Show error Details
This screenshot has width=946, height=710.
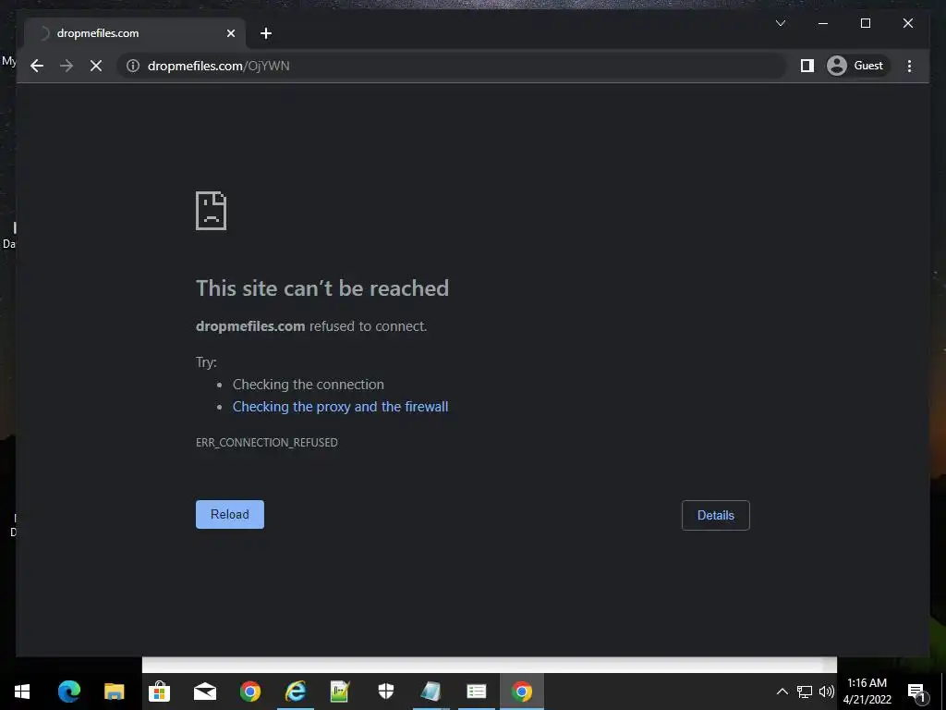tap(716, 515)
